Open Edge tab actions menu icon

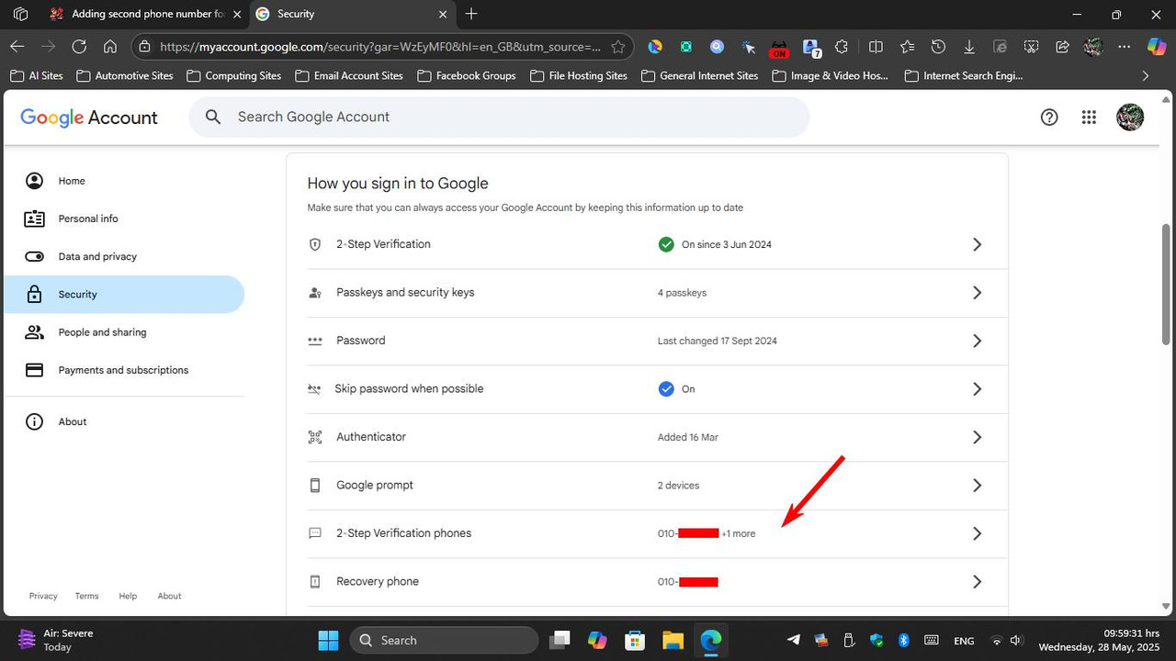click(x=20, y=14)
